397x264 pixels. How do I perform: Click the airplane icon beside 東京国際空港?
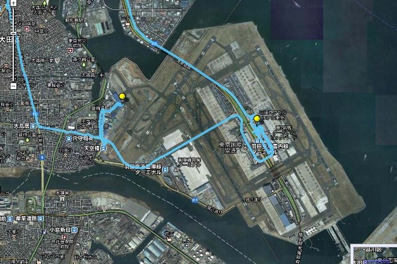point(245,147)
